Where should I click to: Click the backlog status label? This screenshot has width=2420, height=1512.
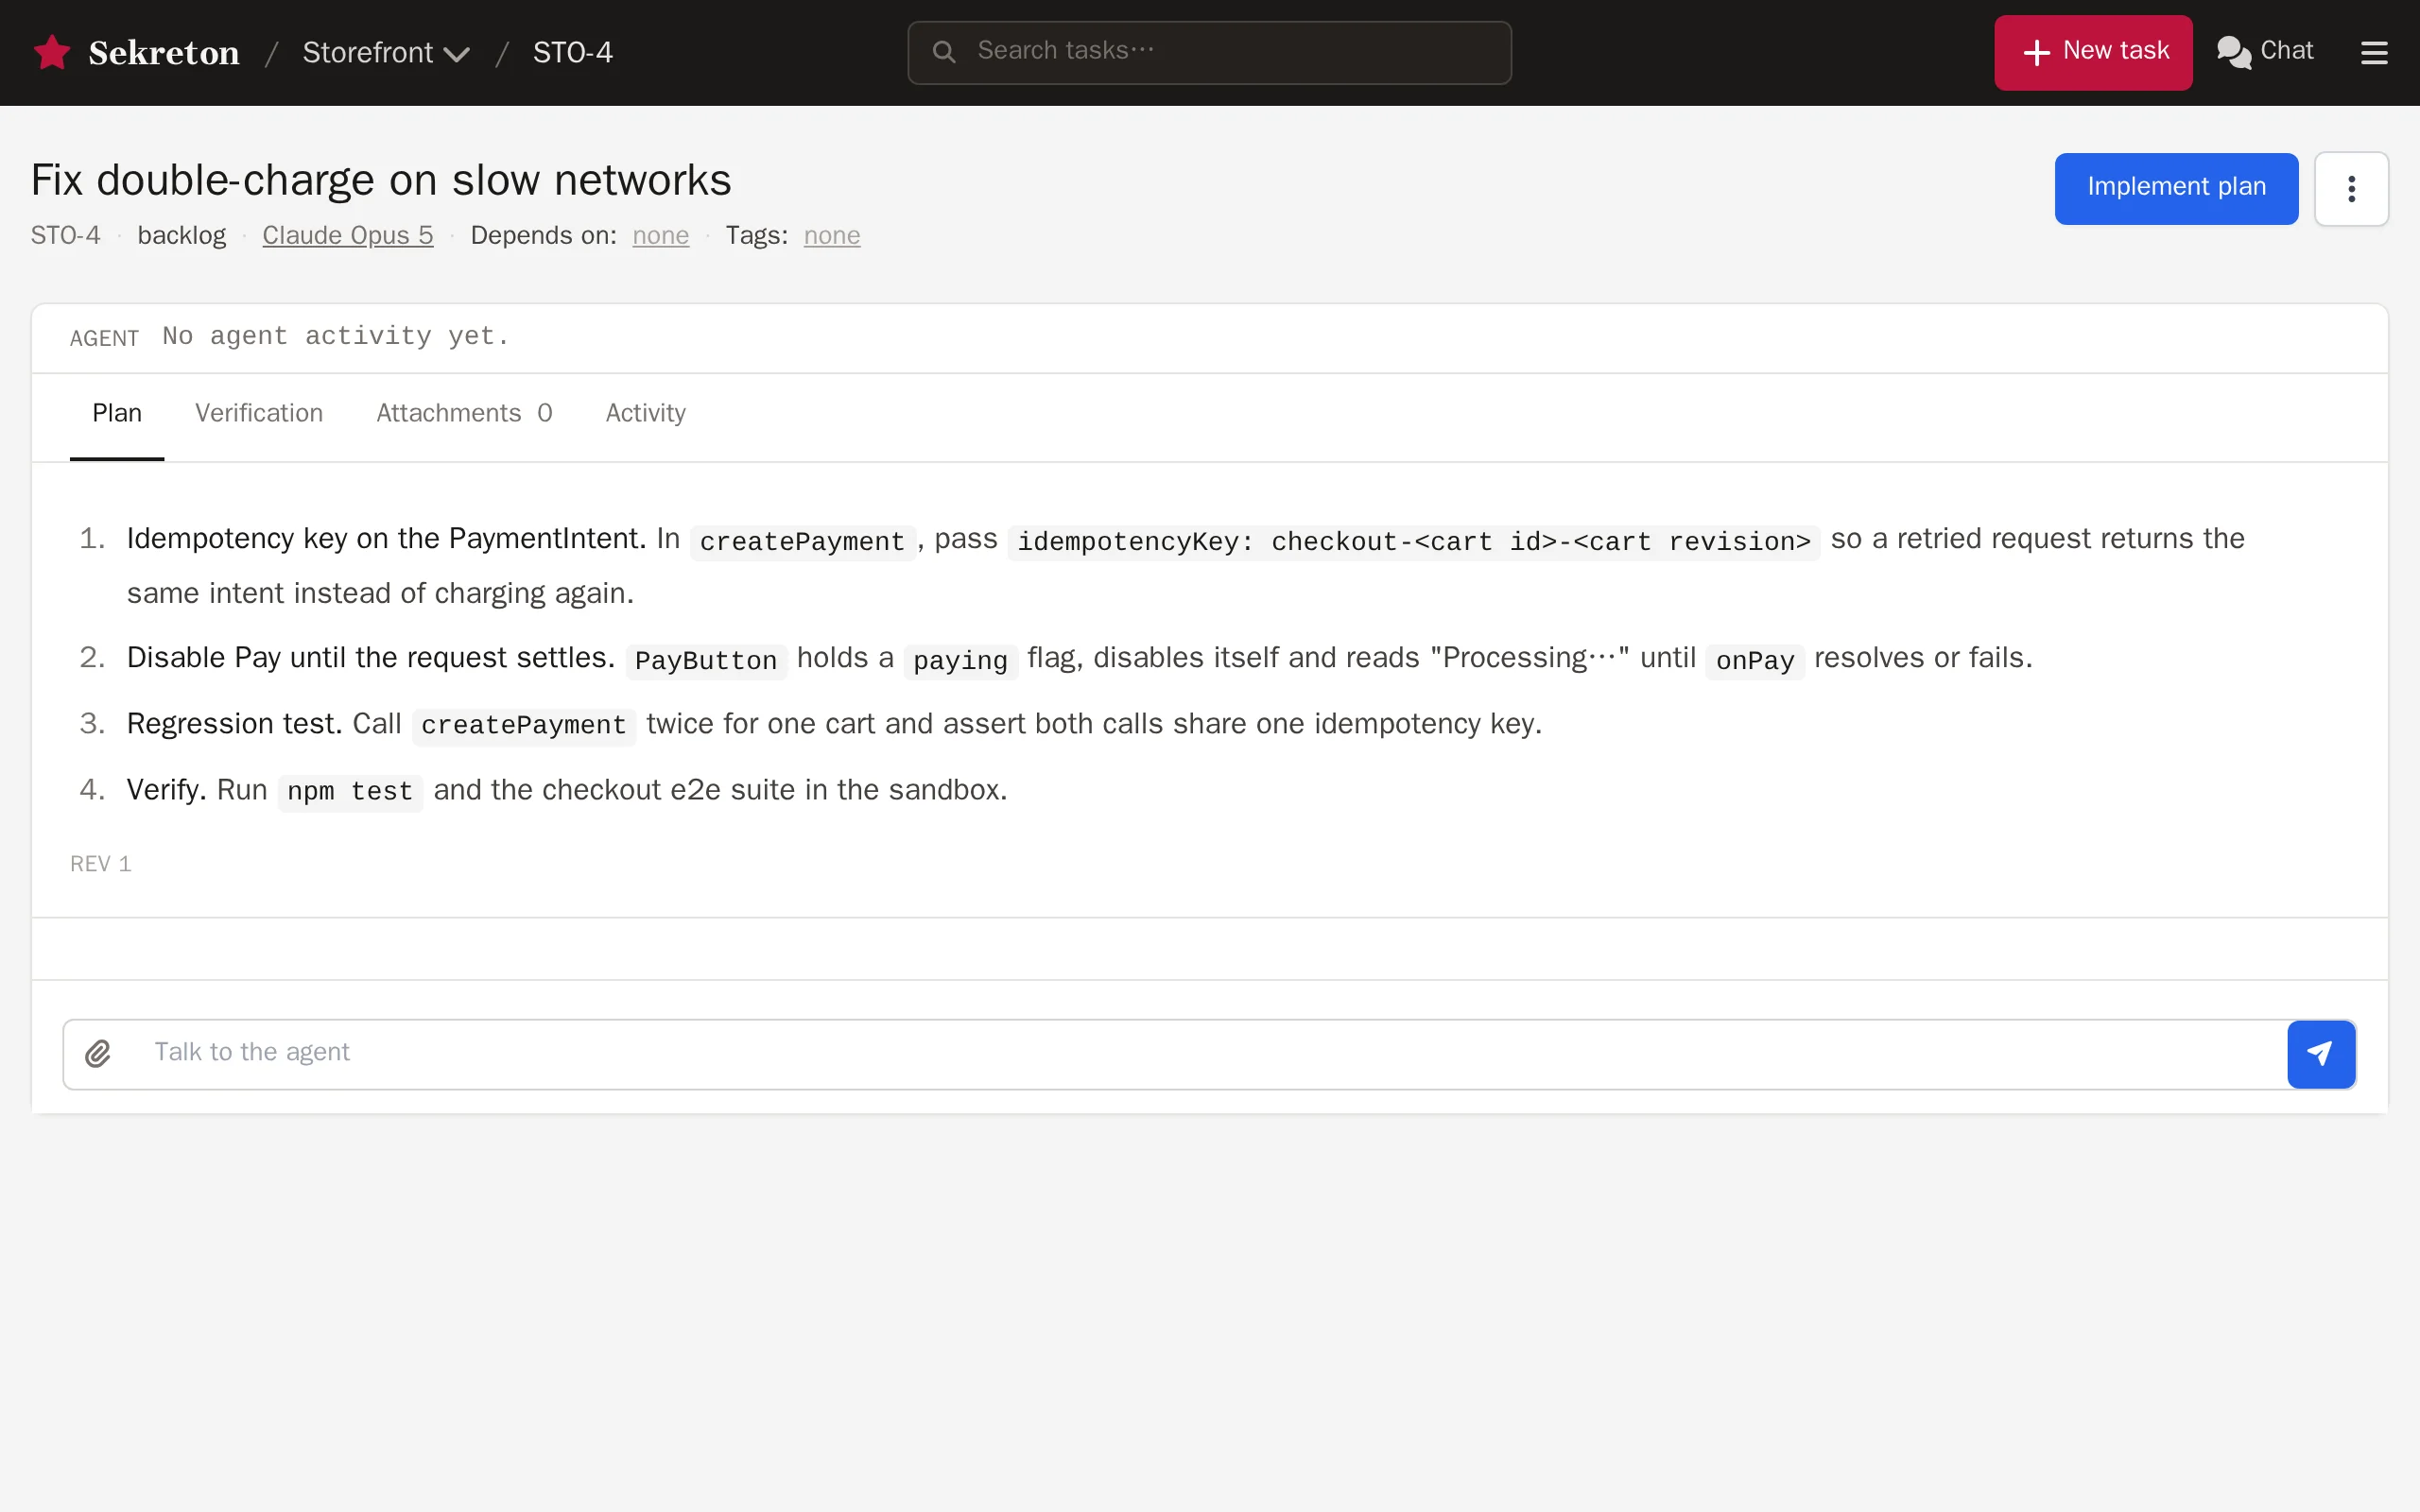coord(181,235)
